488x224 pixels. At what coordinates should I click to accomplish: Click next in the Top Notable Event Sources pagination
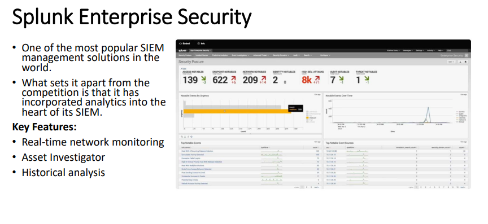tap(463, 187)
